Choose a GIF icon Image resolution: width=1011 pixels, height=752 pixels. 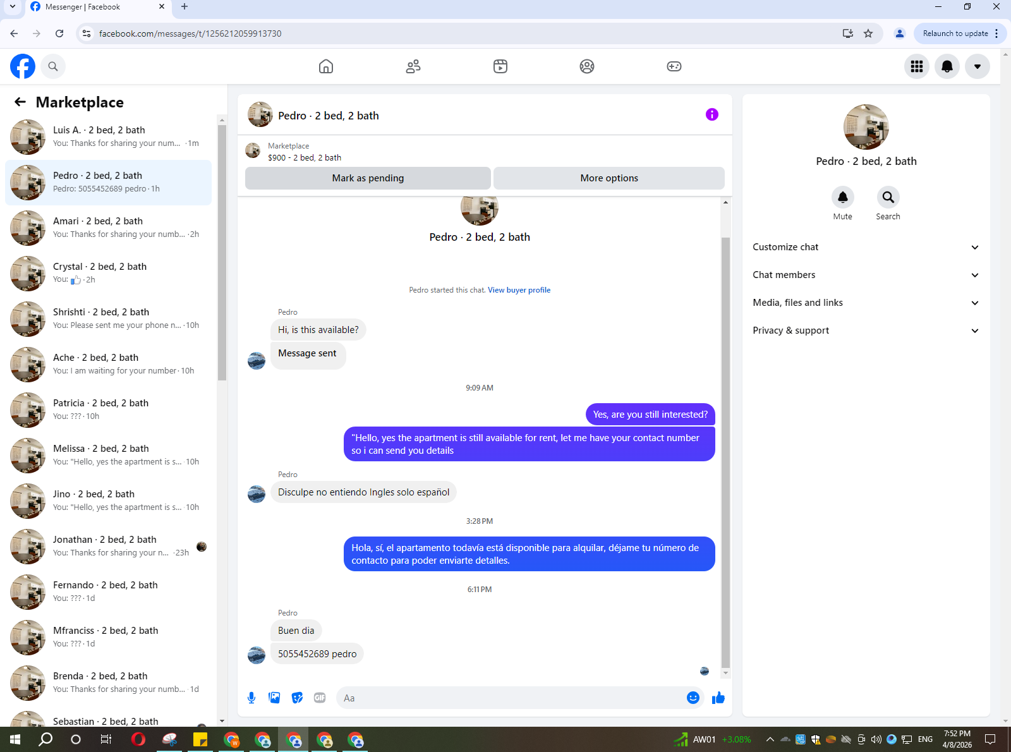(x=320, y=698)
